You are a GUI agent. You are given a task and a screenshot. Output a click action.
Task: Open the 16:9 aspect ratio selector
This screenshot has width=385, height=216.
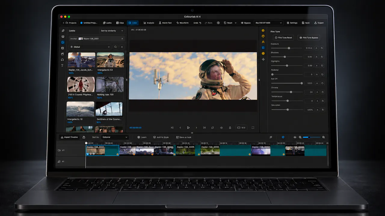[241, 127]
